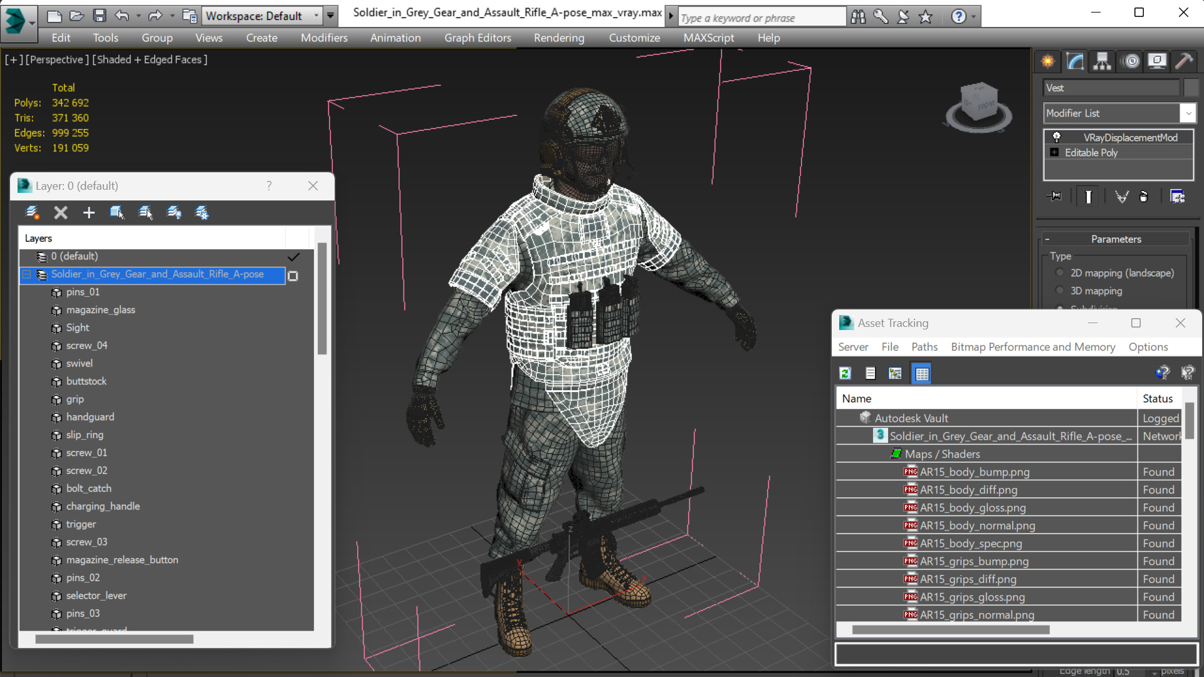Click the Shaded + Edged Faces viewport label
This screenshot has height=677, width=1204.
click(150, 59)
